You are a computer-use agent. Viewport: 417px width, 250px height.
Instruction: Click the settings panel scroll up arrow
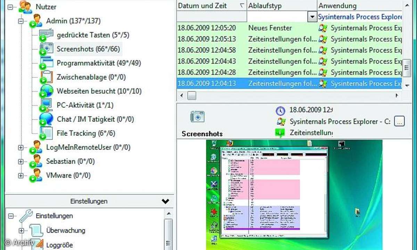pyautogui.click(x=169, y=214)
